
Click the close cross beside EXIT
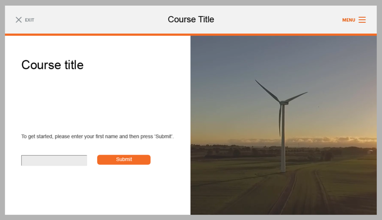click(19, 19)
